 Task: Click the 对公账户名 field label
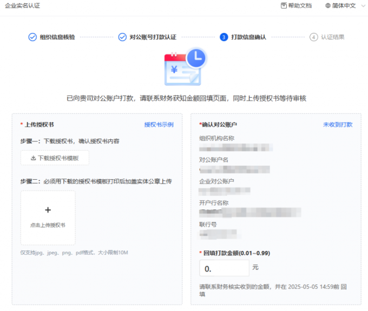point(214,160)
